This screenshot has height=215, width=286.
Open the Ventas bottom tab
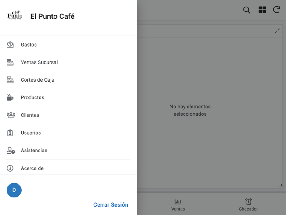point(178,204)
